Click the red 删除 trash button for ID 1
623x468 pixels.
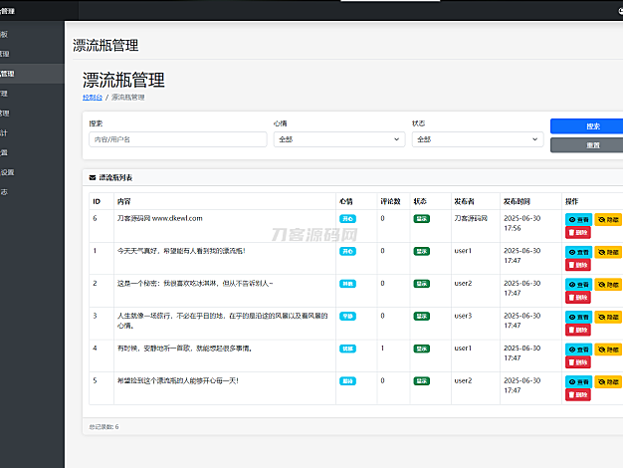coord(577,265)
